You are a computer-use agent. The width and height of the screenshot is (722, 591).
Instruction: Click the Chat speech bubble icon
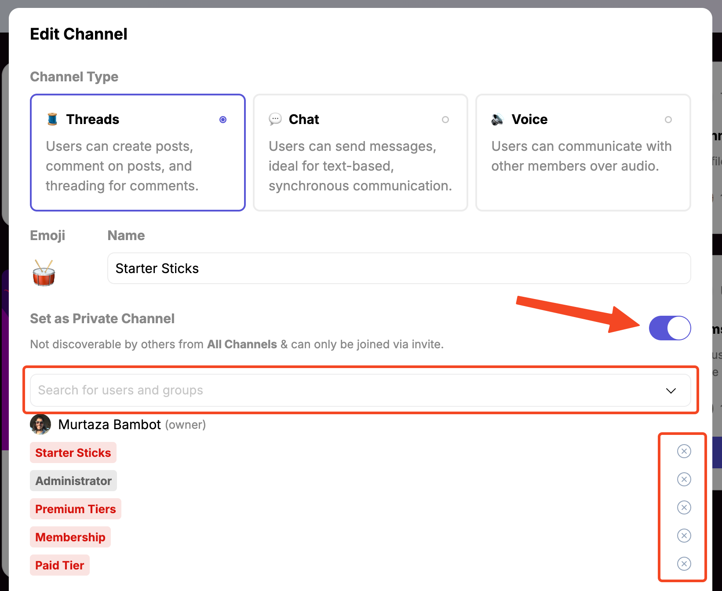[275, 119]
